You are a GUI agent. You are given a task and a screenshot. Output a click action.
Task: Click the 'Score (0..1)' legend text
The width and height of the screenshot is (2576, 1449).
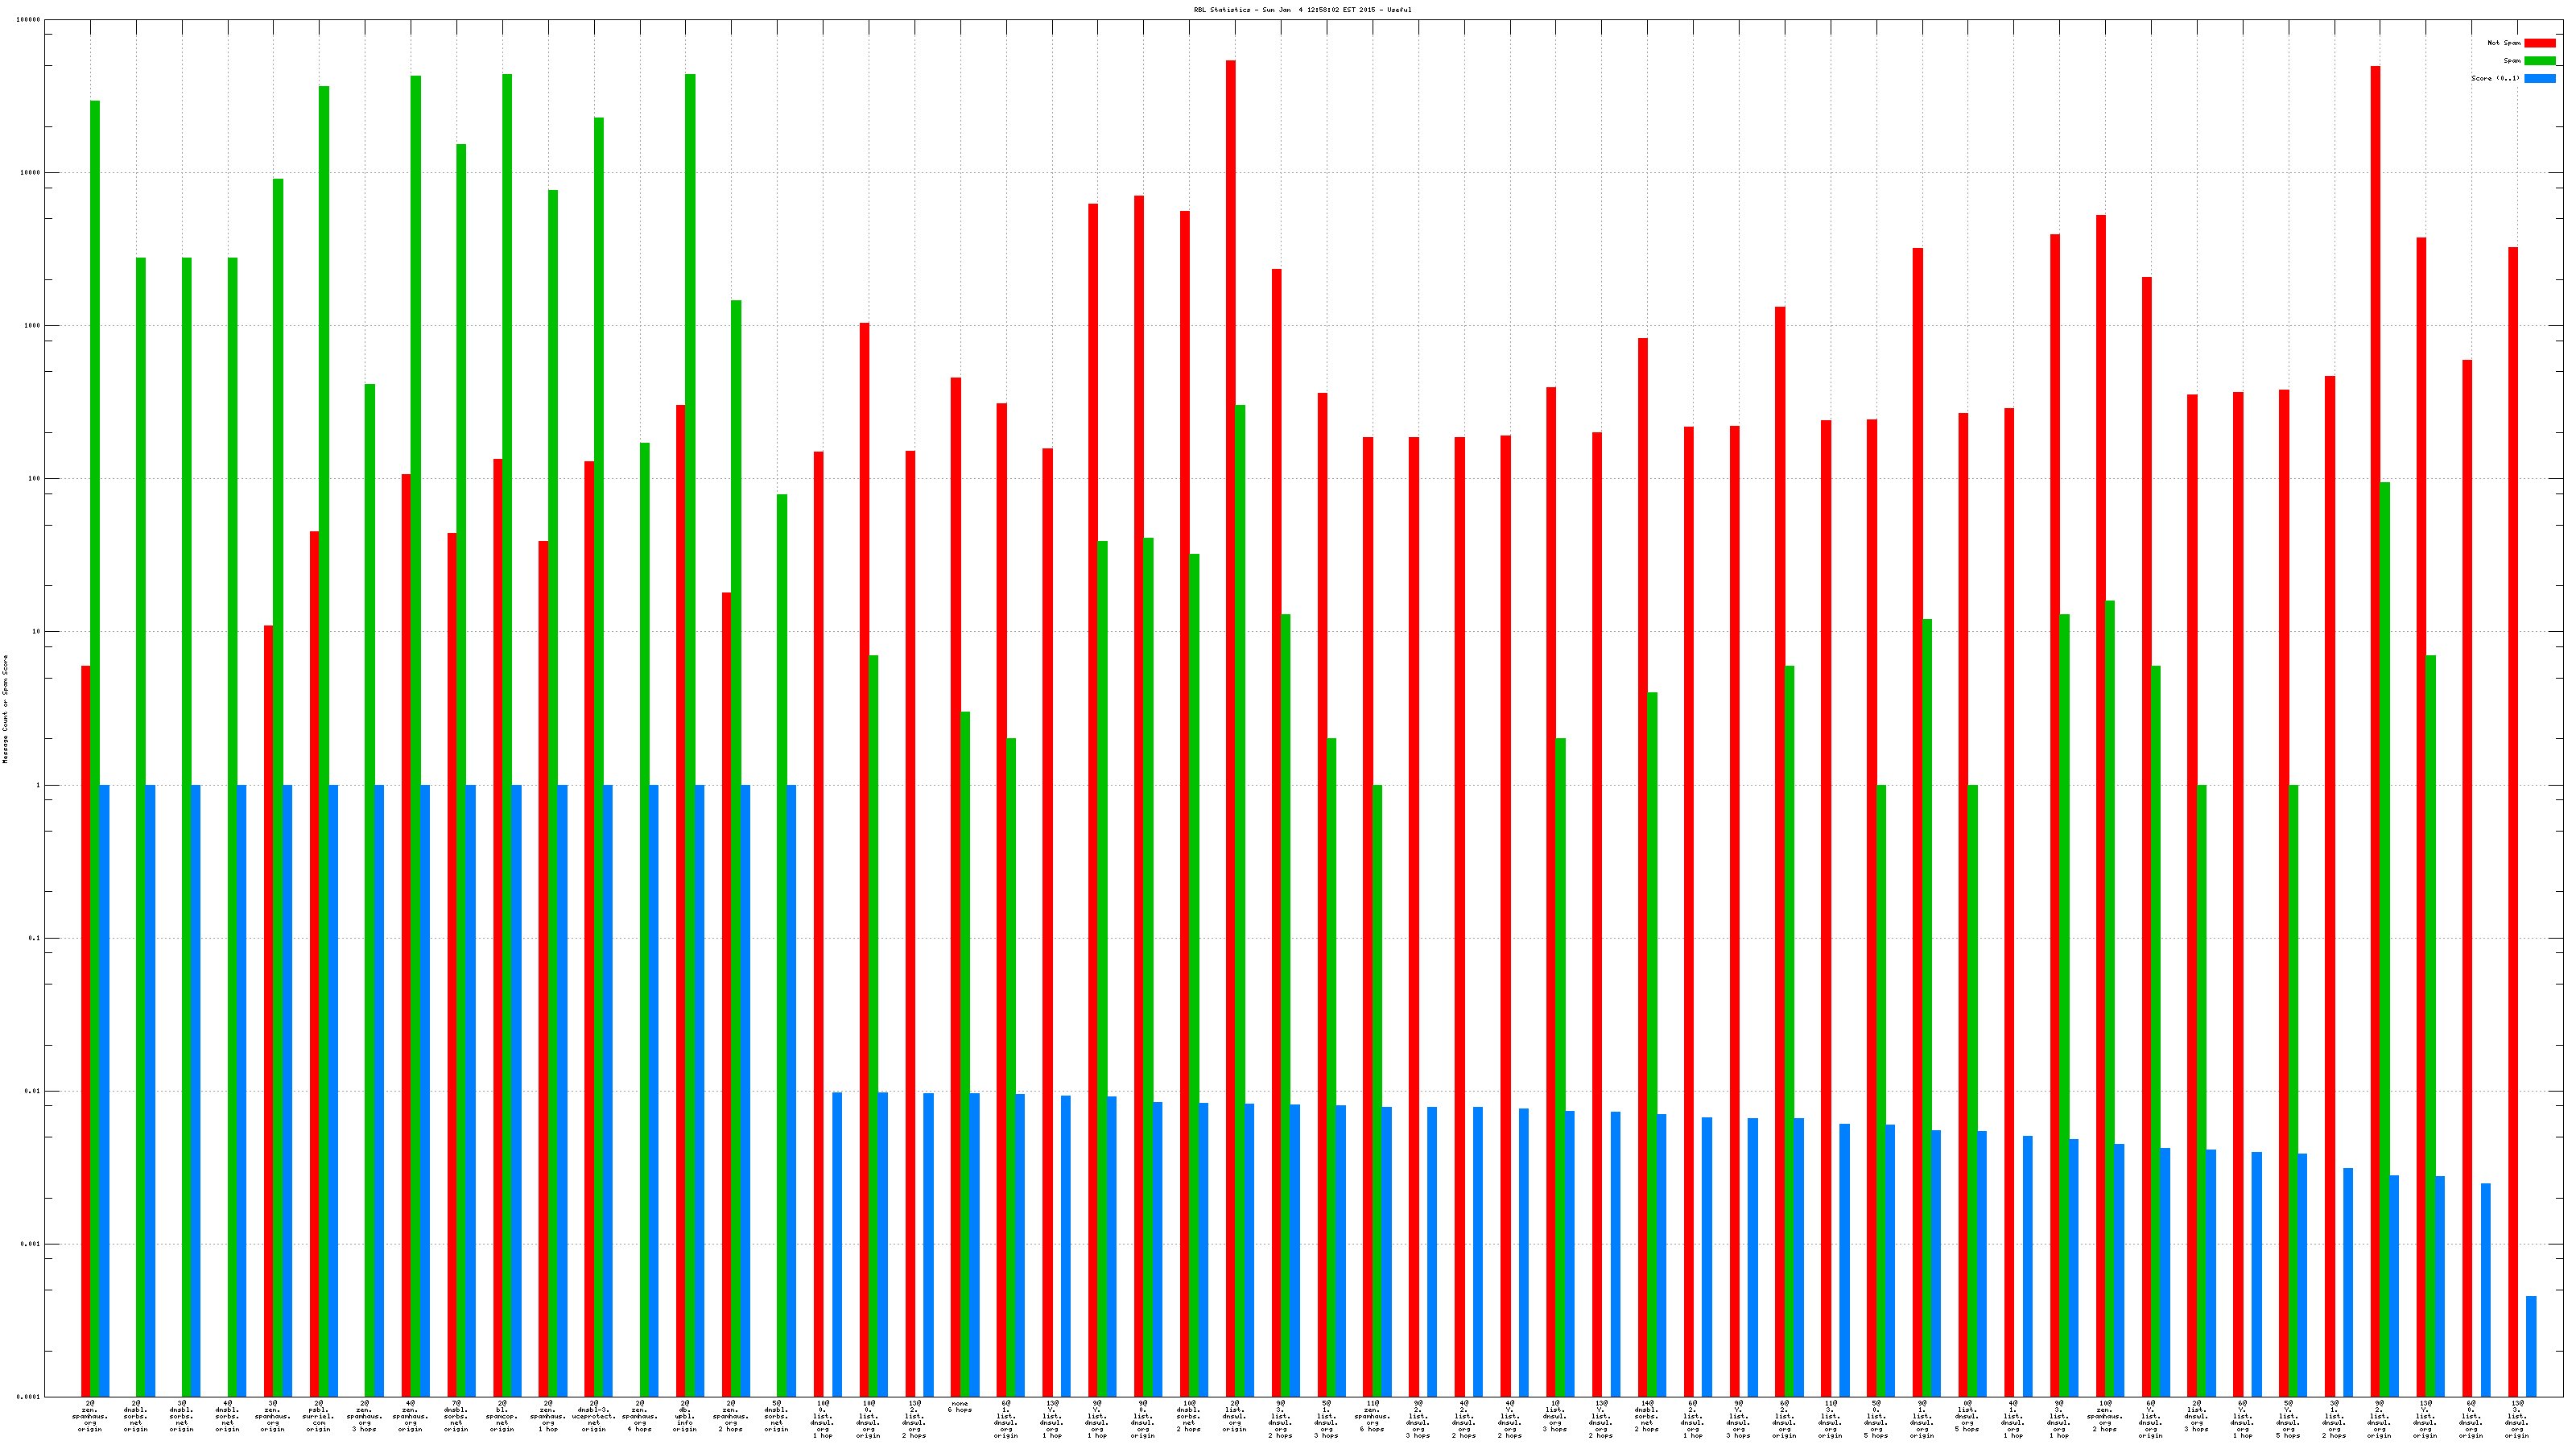[x=2495, y=78]
